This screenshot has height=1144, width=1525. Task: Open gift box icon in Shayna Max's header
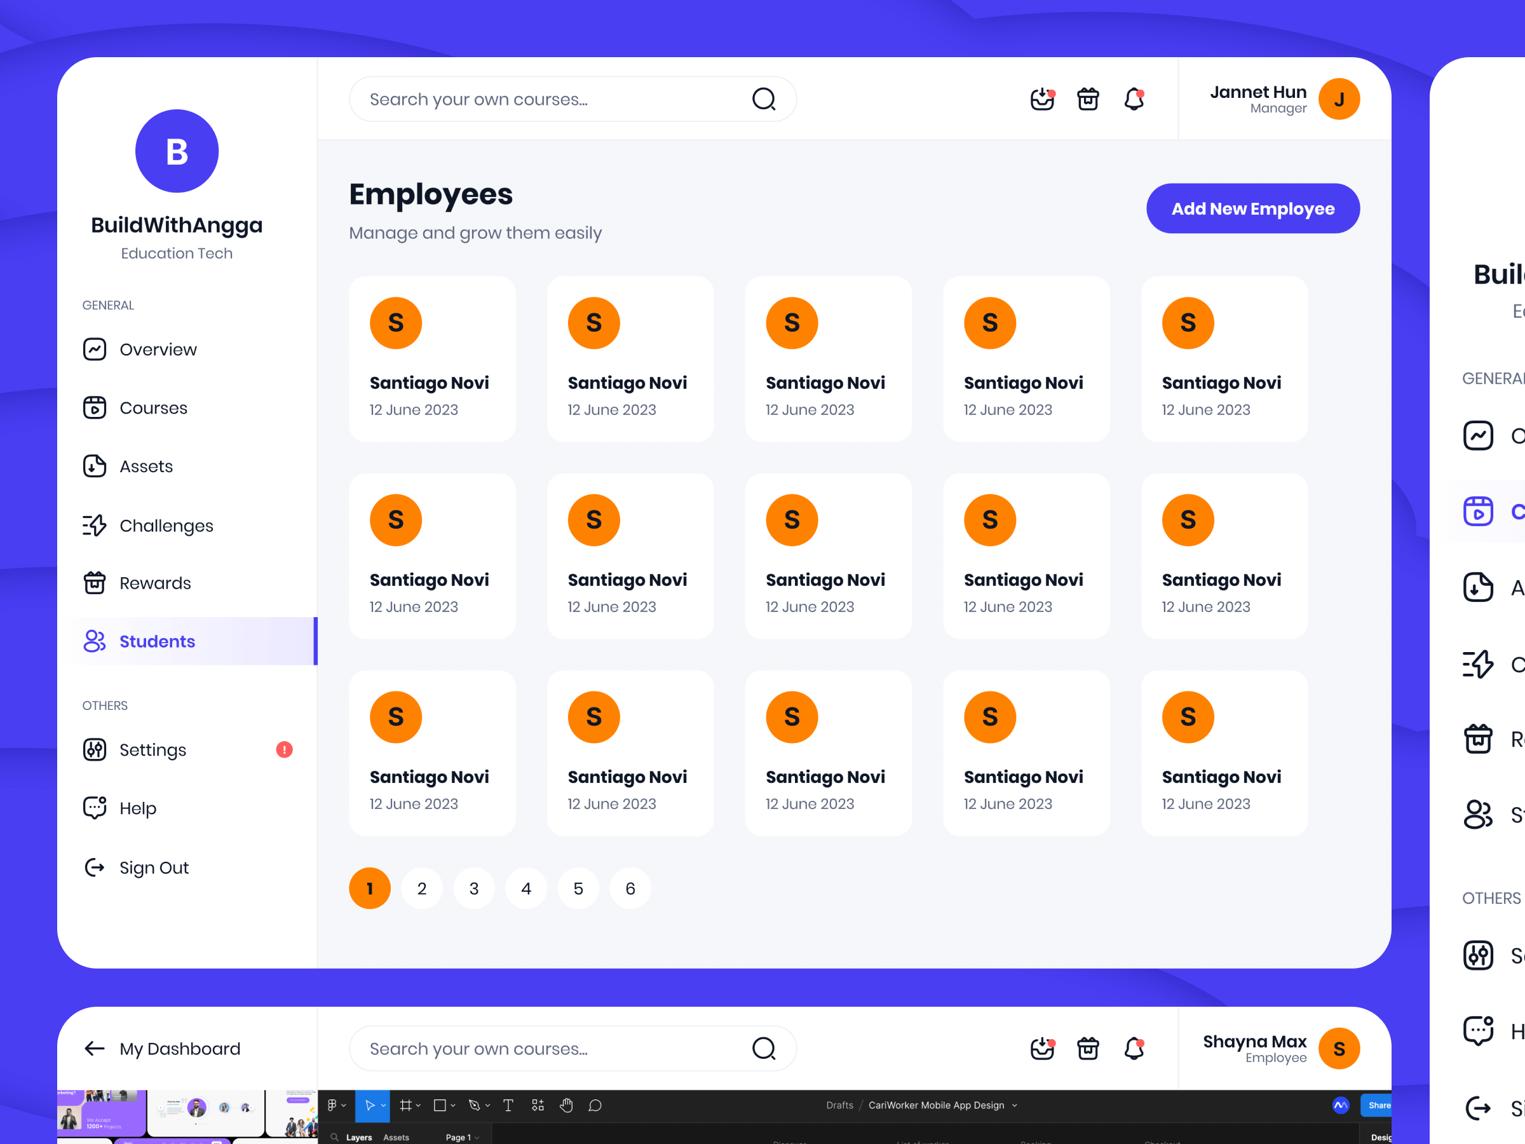tap(1088, 1049)
